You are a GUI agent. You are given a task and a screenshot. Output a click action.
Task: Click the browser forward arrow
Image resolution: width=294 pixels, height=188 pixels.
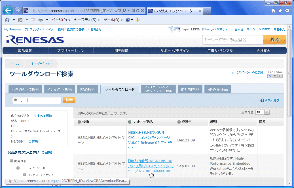18,11
